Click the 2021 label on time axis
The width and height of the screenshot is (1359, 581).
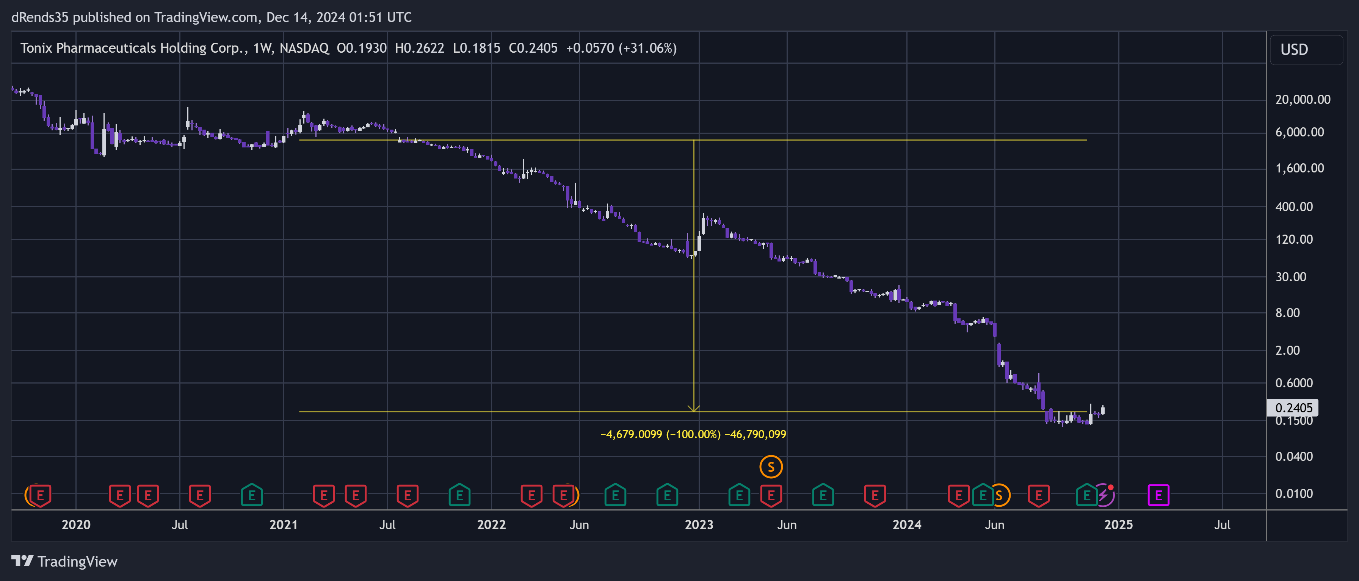(283, 525)
